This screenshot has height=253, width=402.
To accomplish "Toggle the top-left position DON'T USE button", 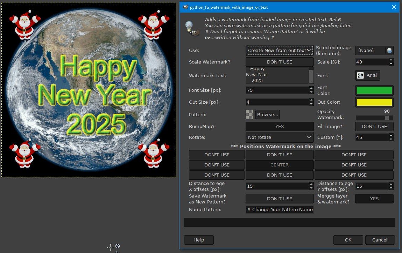I will click(217, 155).
